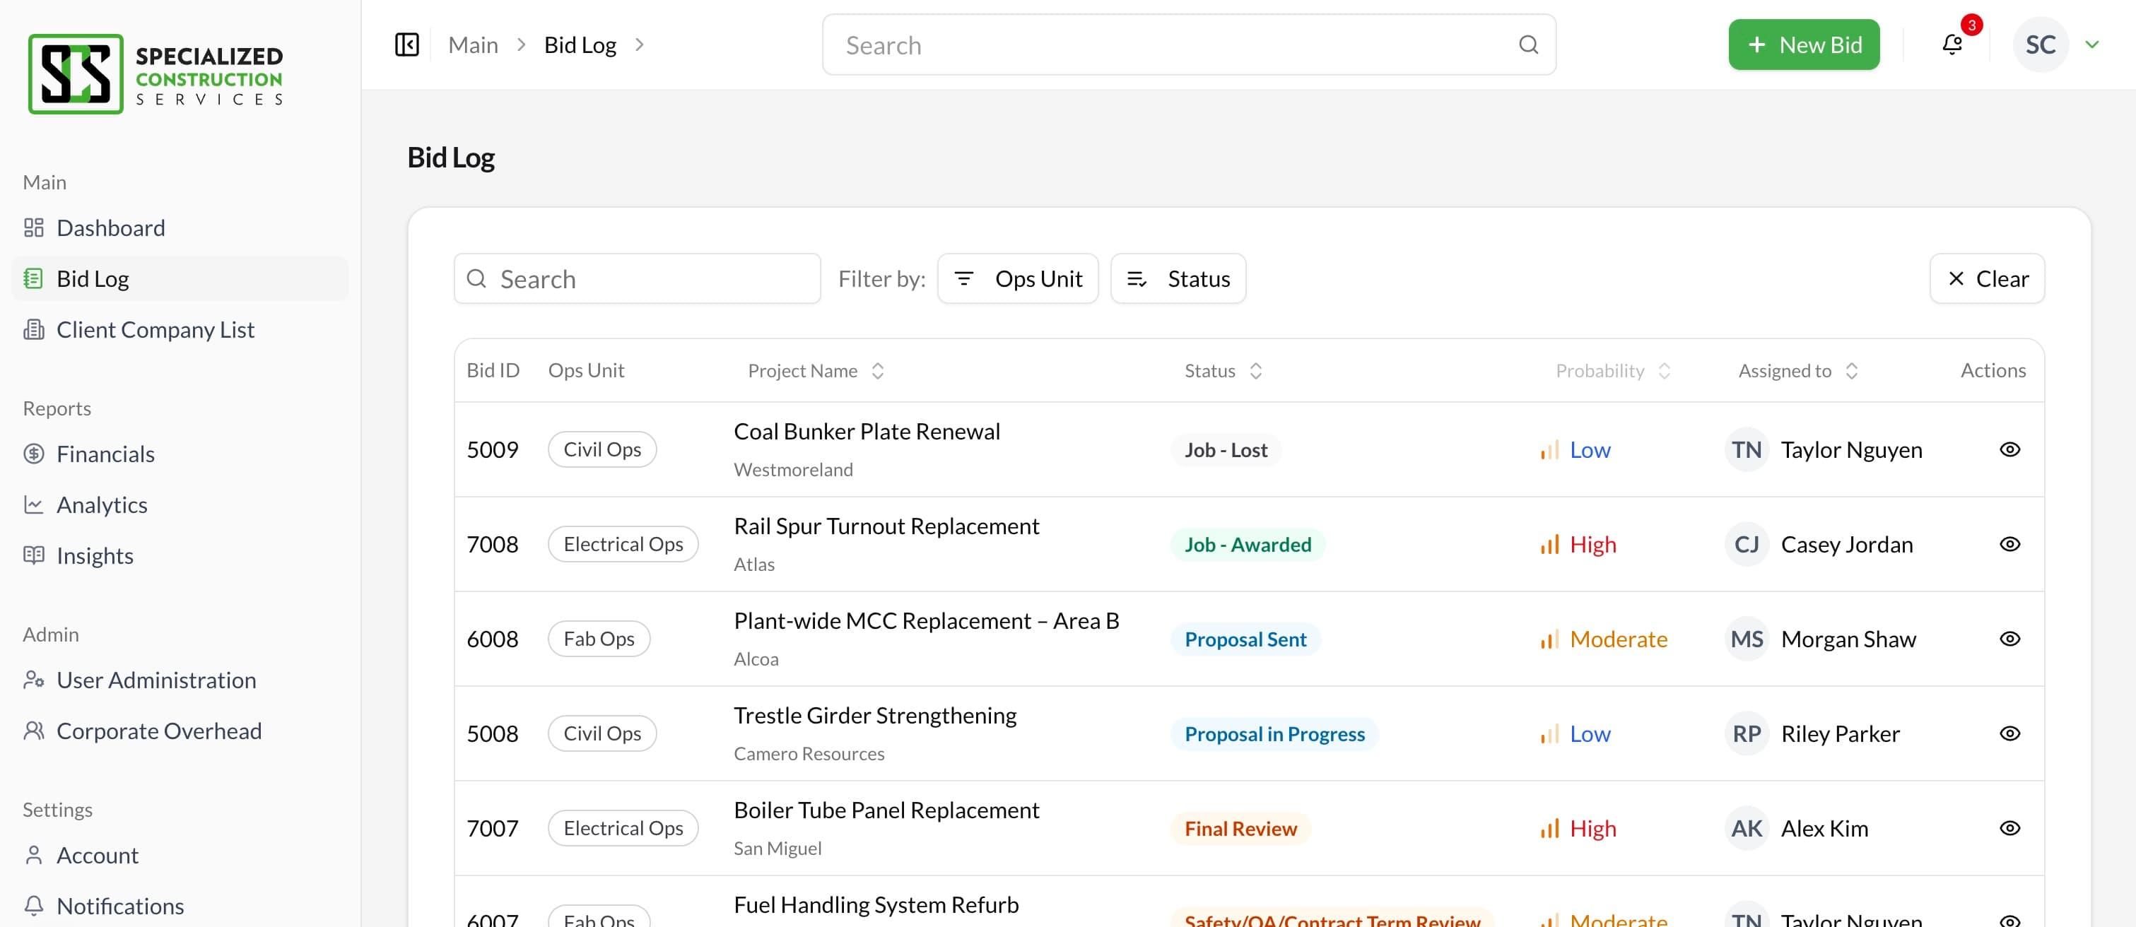
Task: Click the magnifier icon in top search
Action: point(1528,45)
